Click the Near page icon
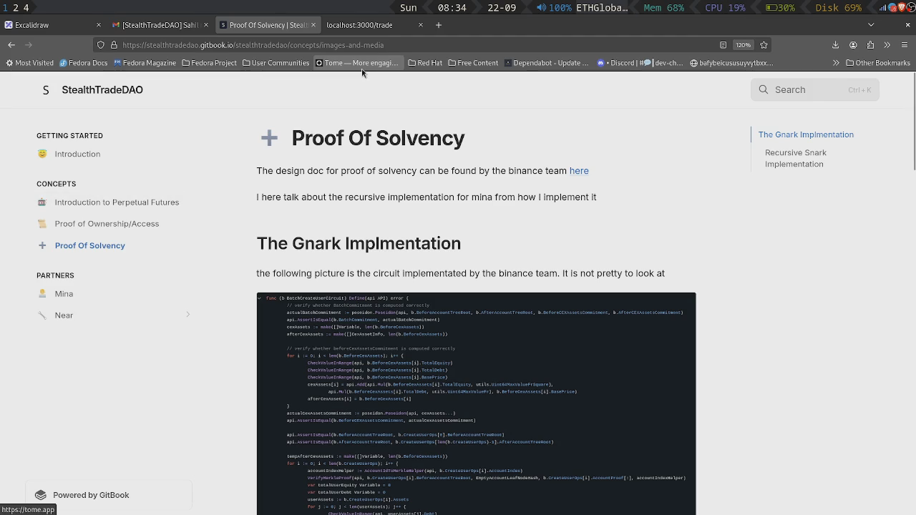Screen dimensions: 916x515 42,315
